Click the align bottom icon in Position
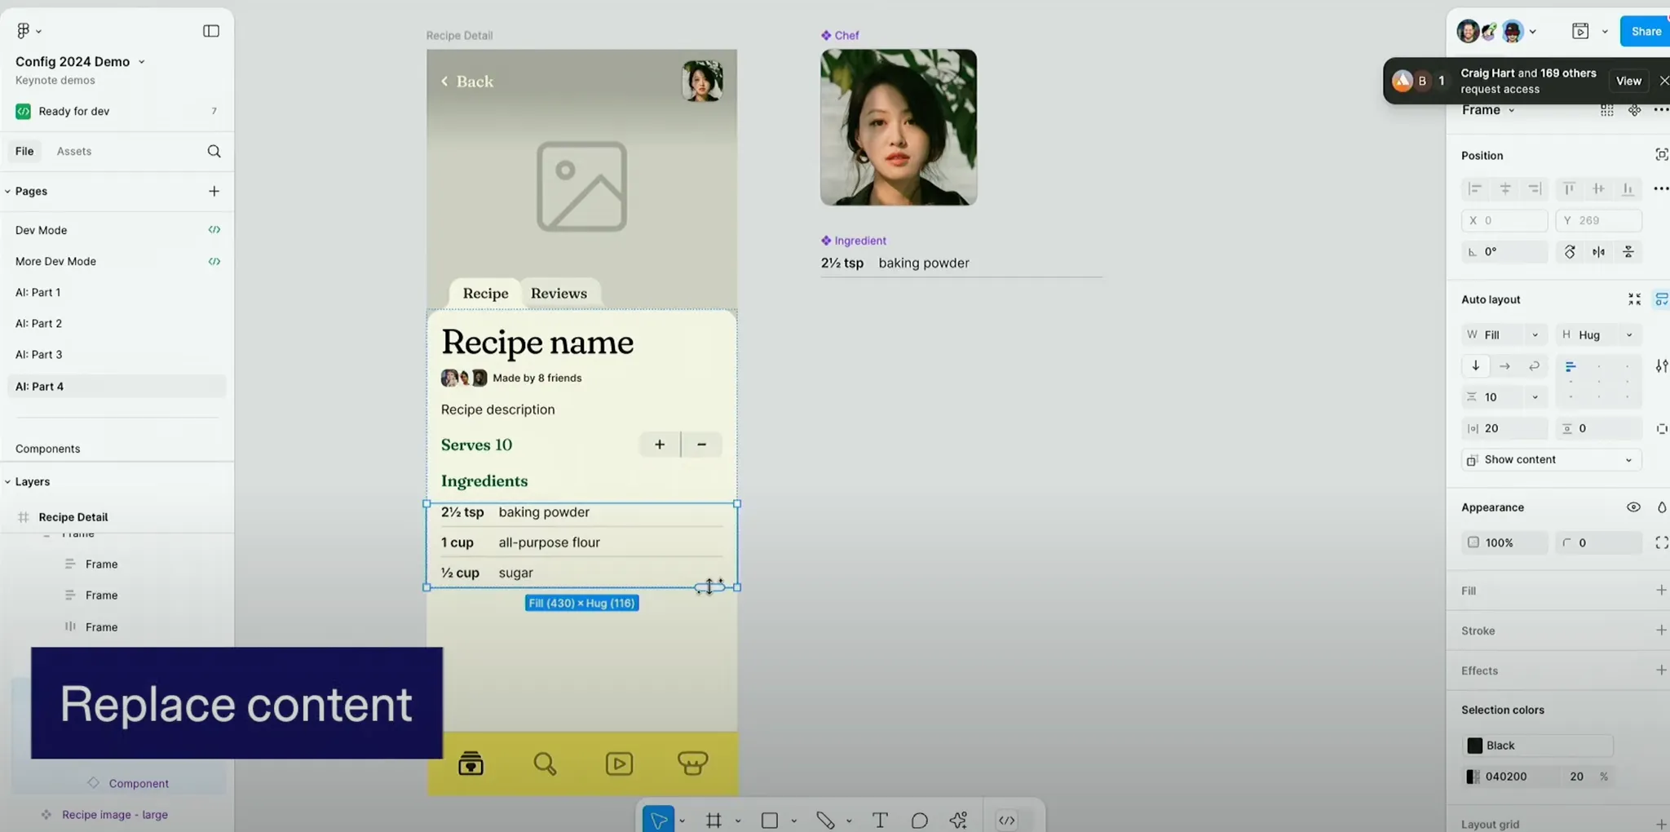 point(1628,188)
